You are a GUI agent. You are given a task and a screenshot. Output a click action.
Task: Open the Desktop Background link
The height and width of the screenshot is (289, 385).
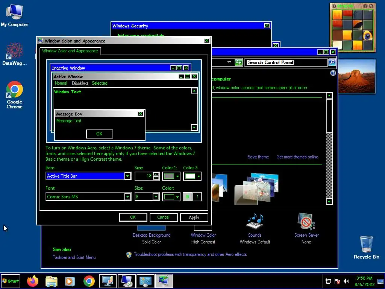[152, 235]
